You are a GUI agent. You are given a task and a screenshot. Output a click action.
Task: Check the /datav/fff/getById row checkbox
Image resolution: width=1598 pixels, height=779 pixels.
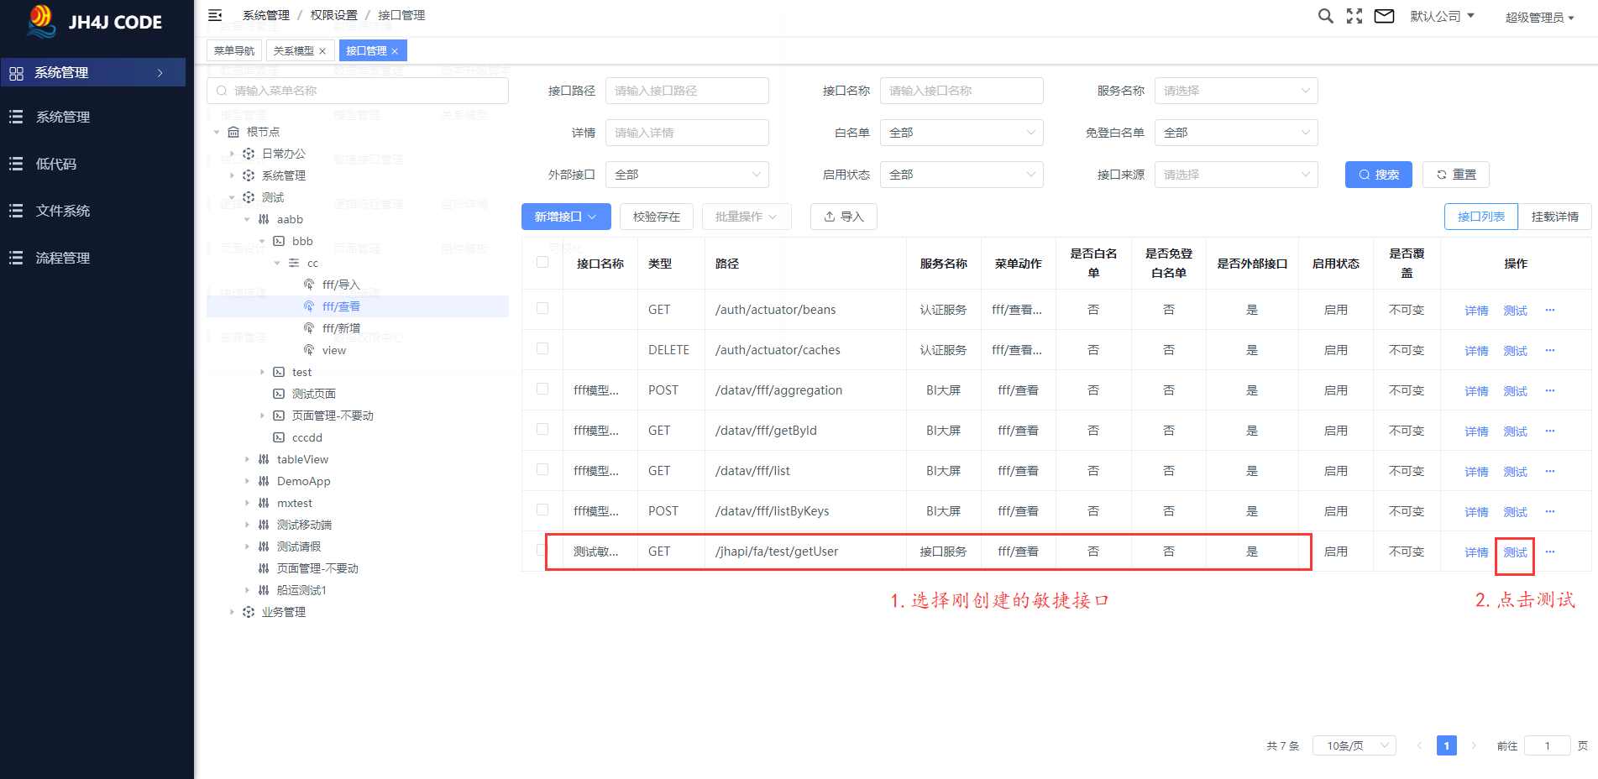click(542, 429)
